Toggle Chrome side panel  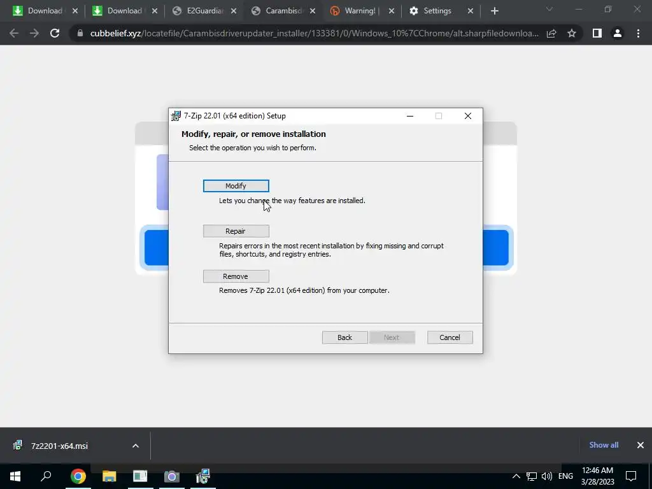click(597, 33)
